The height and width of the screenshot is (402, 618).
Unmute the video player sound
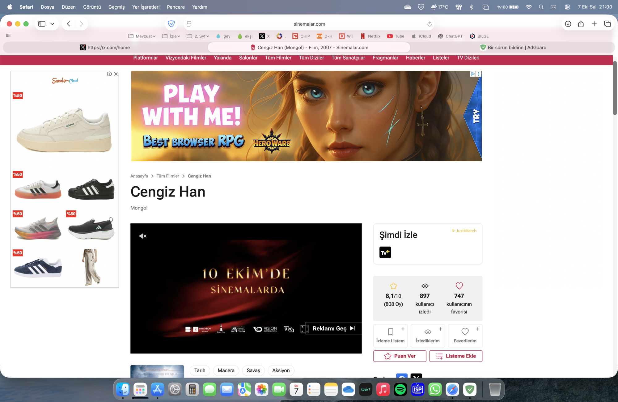coord(143,236)
